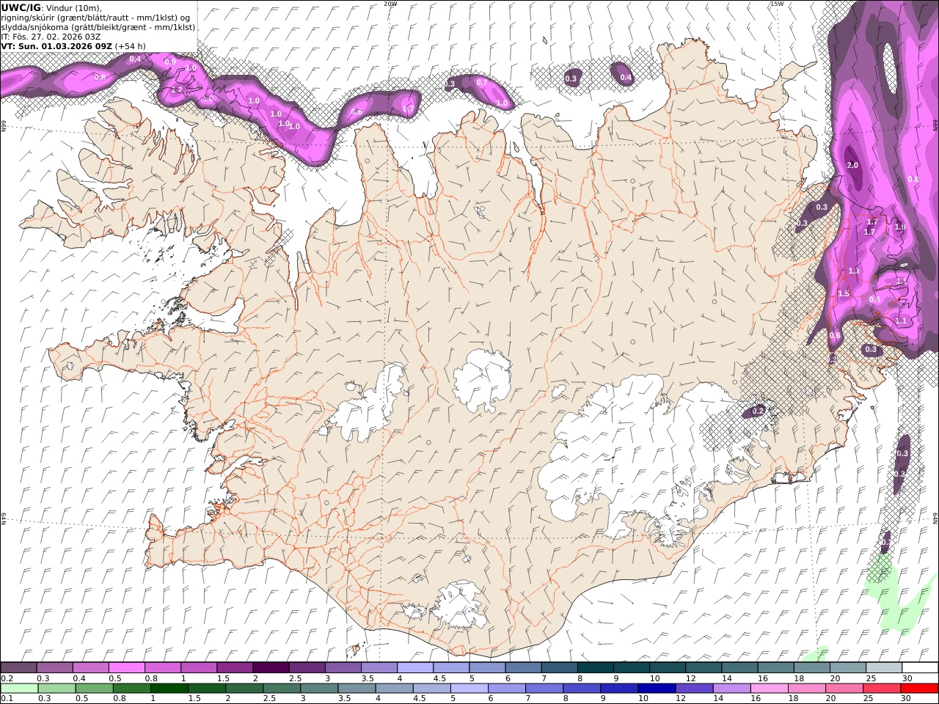
Task: Click upper legend swatch labeled 7
Action: click(x=559, y=668)
